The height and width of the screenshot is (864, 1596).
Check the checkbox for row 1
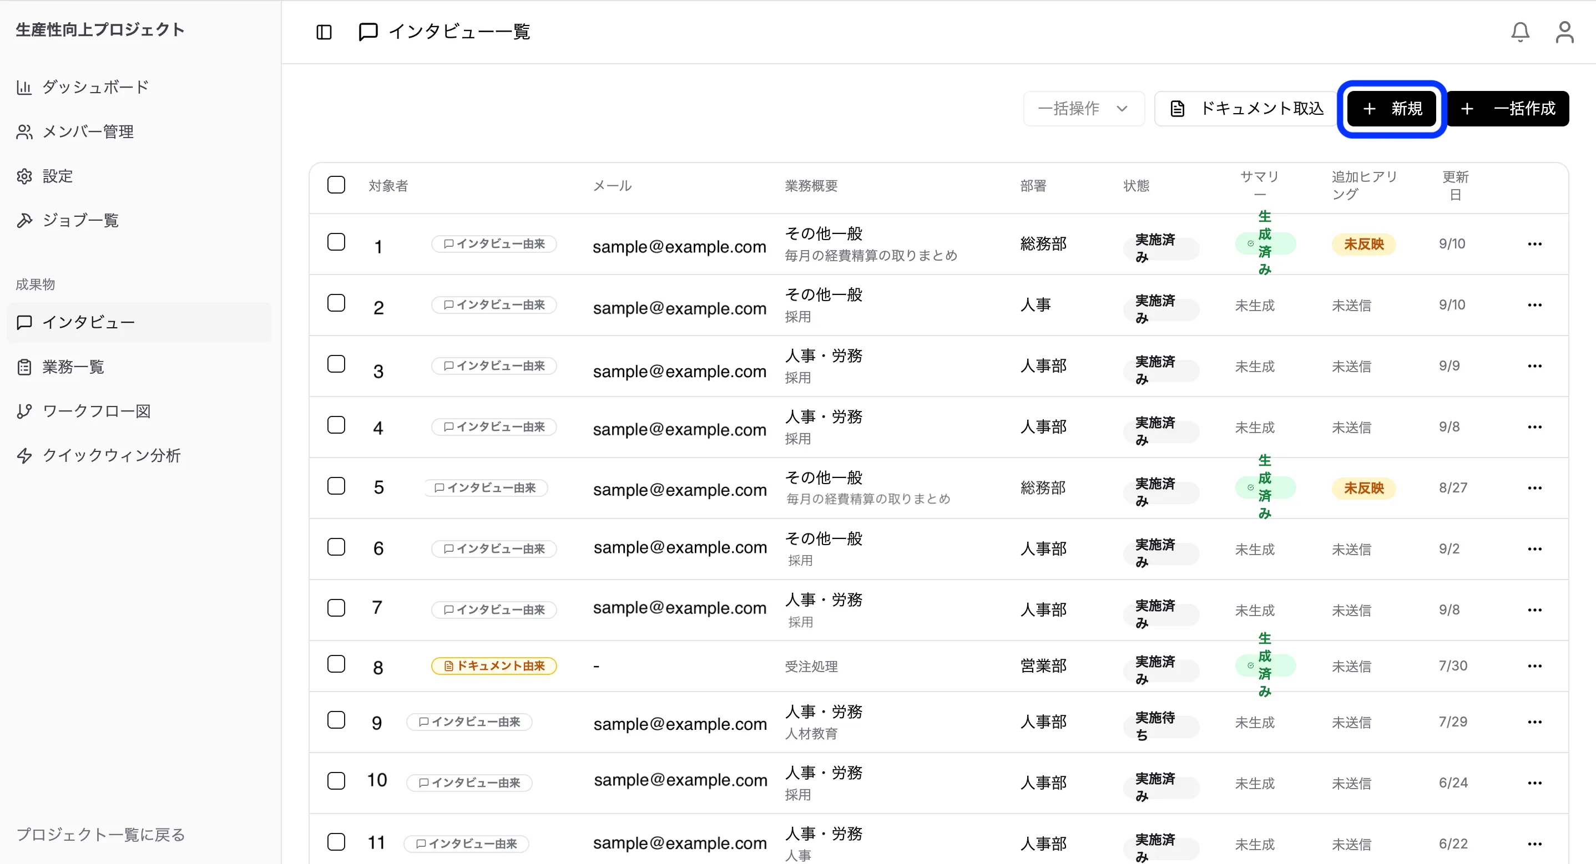click(x=336, y=242)
